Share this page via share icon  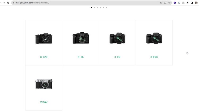[x=165, y=3]
